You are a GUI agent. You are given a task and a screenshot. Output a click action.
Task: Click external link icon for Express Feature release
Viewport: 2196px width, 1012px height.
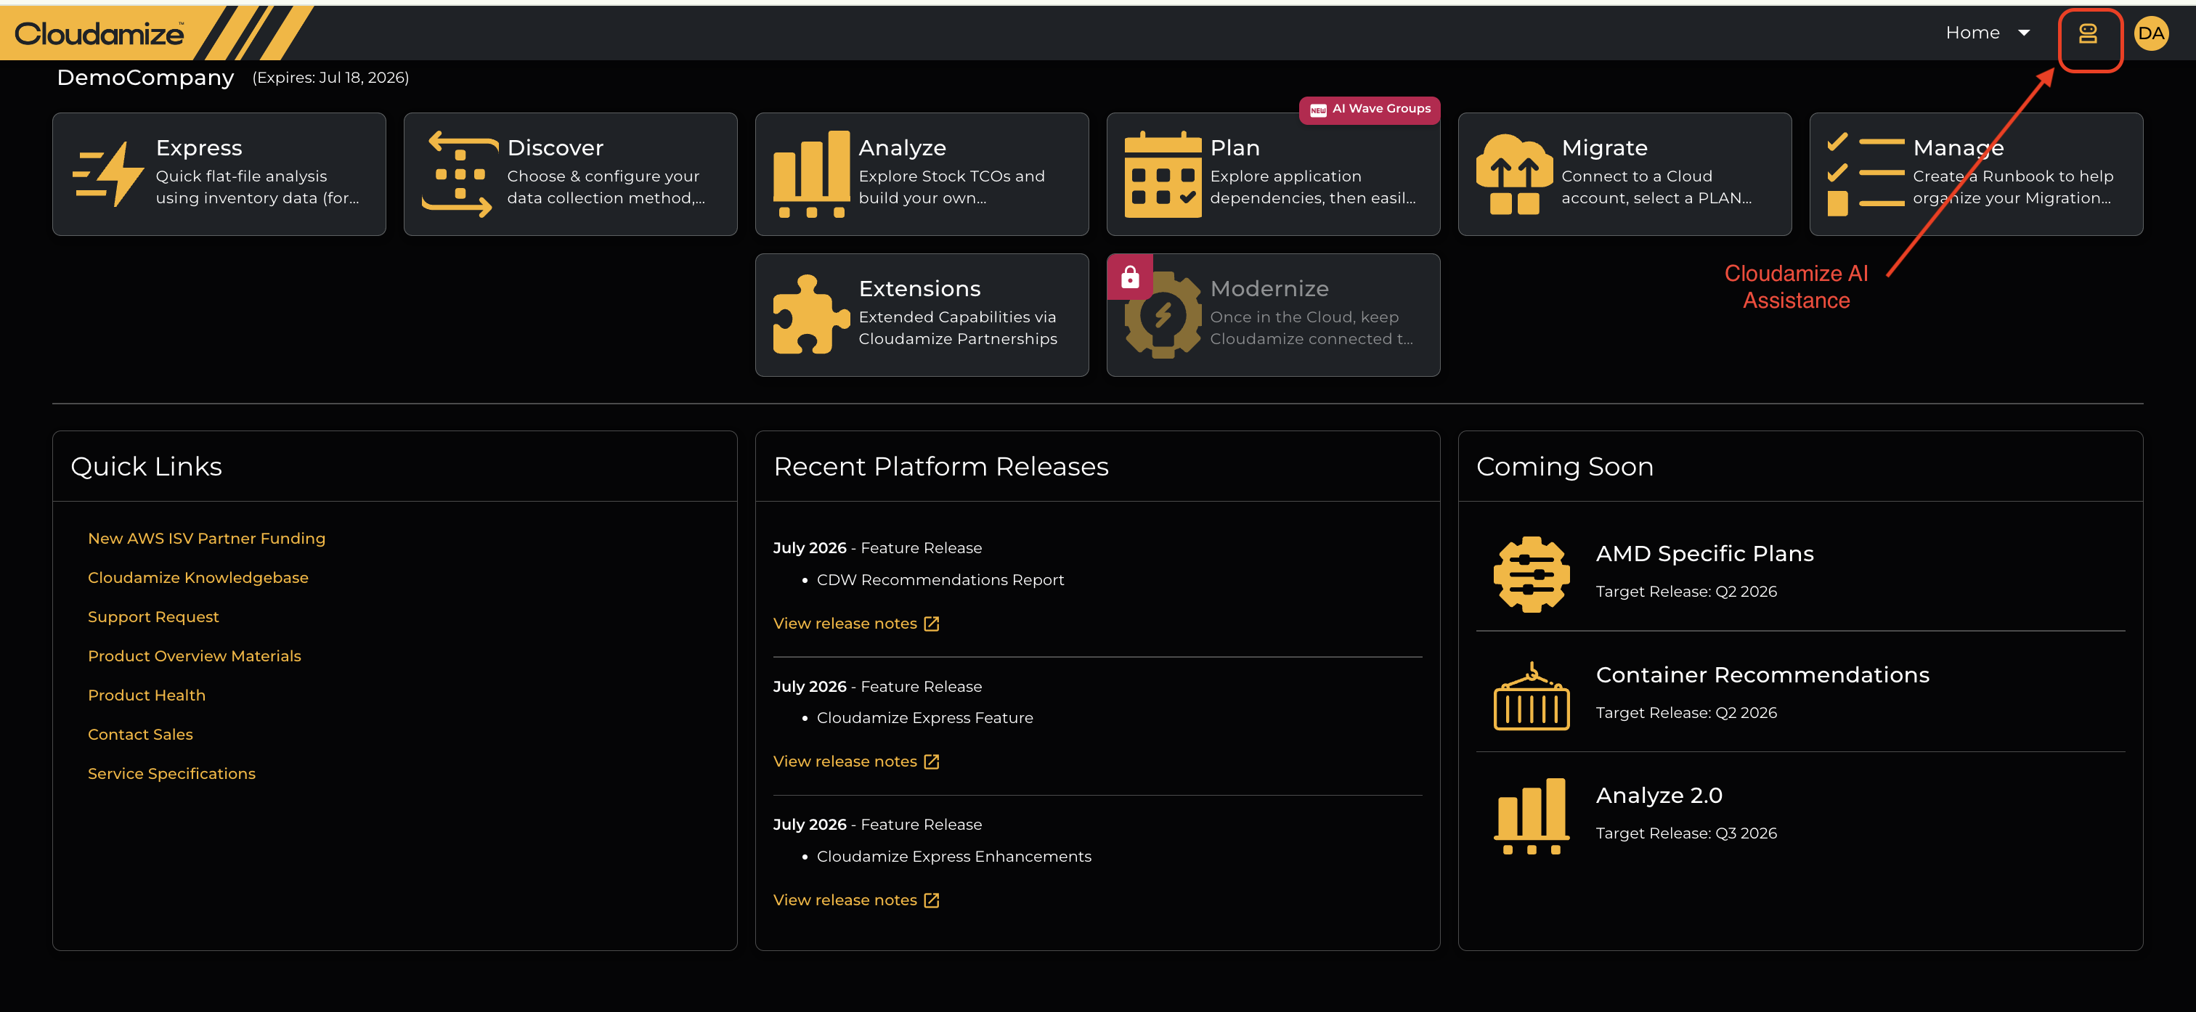(932, 762)
